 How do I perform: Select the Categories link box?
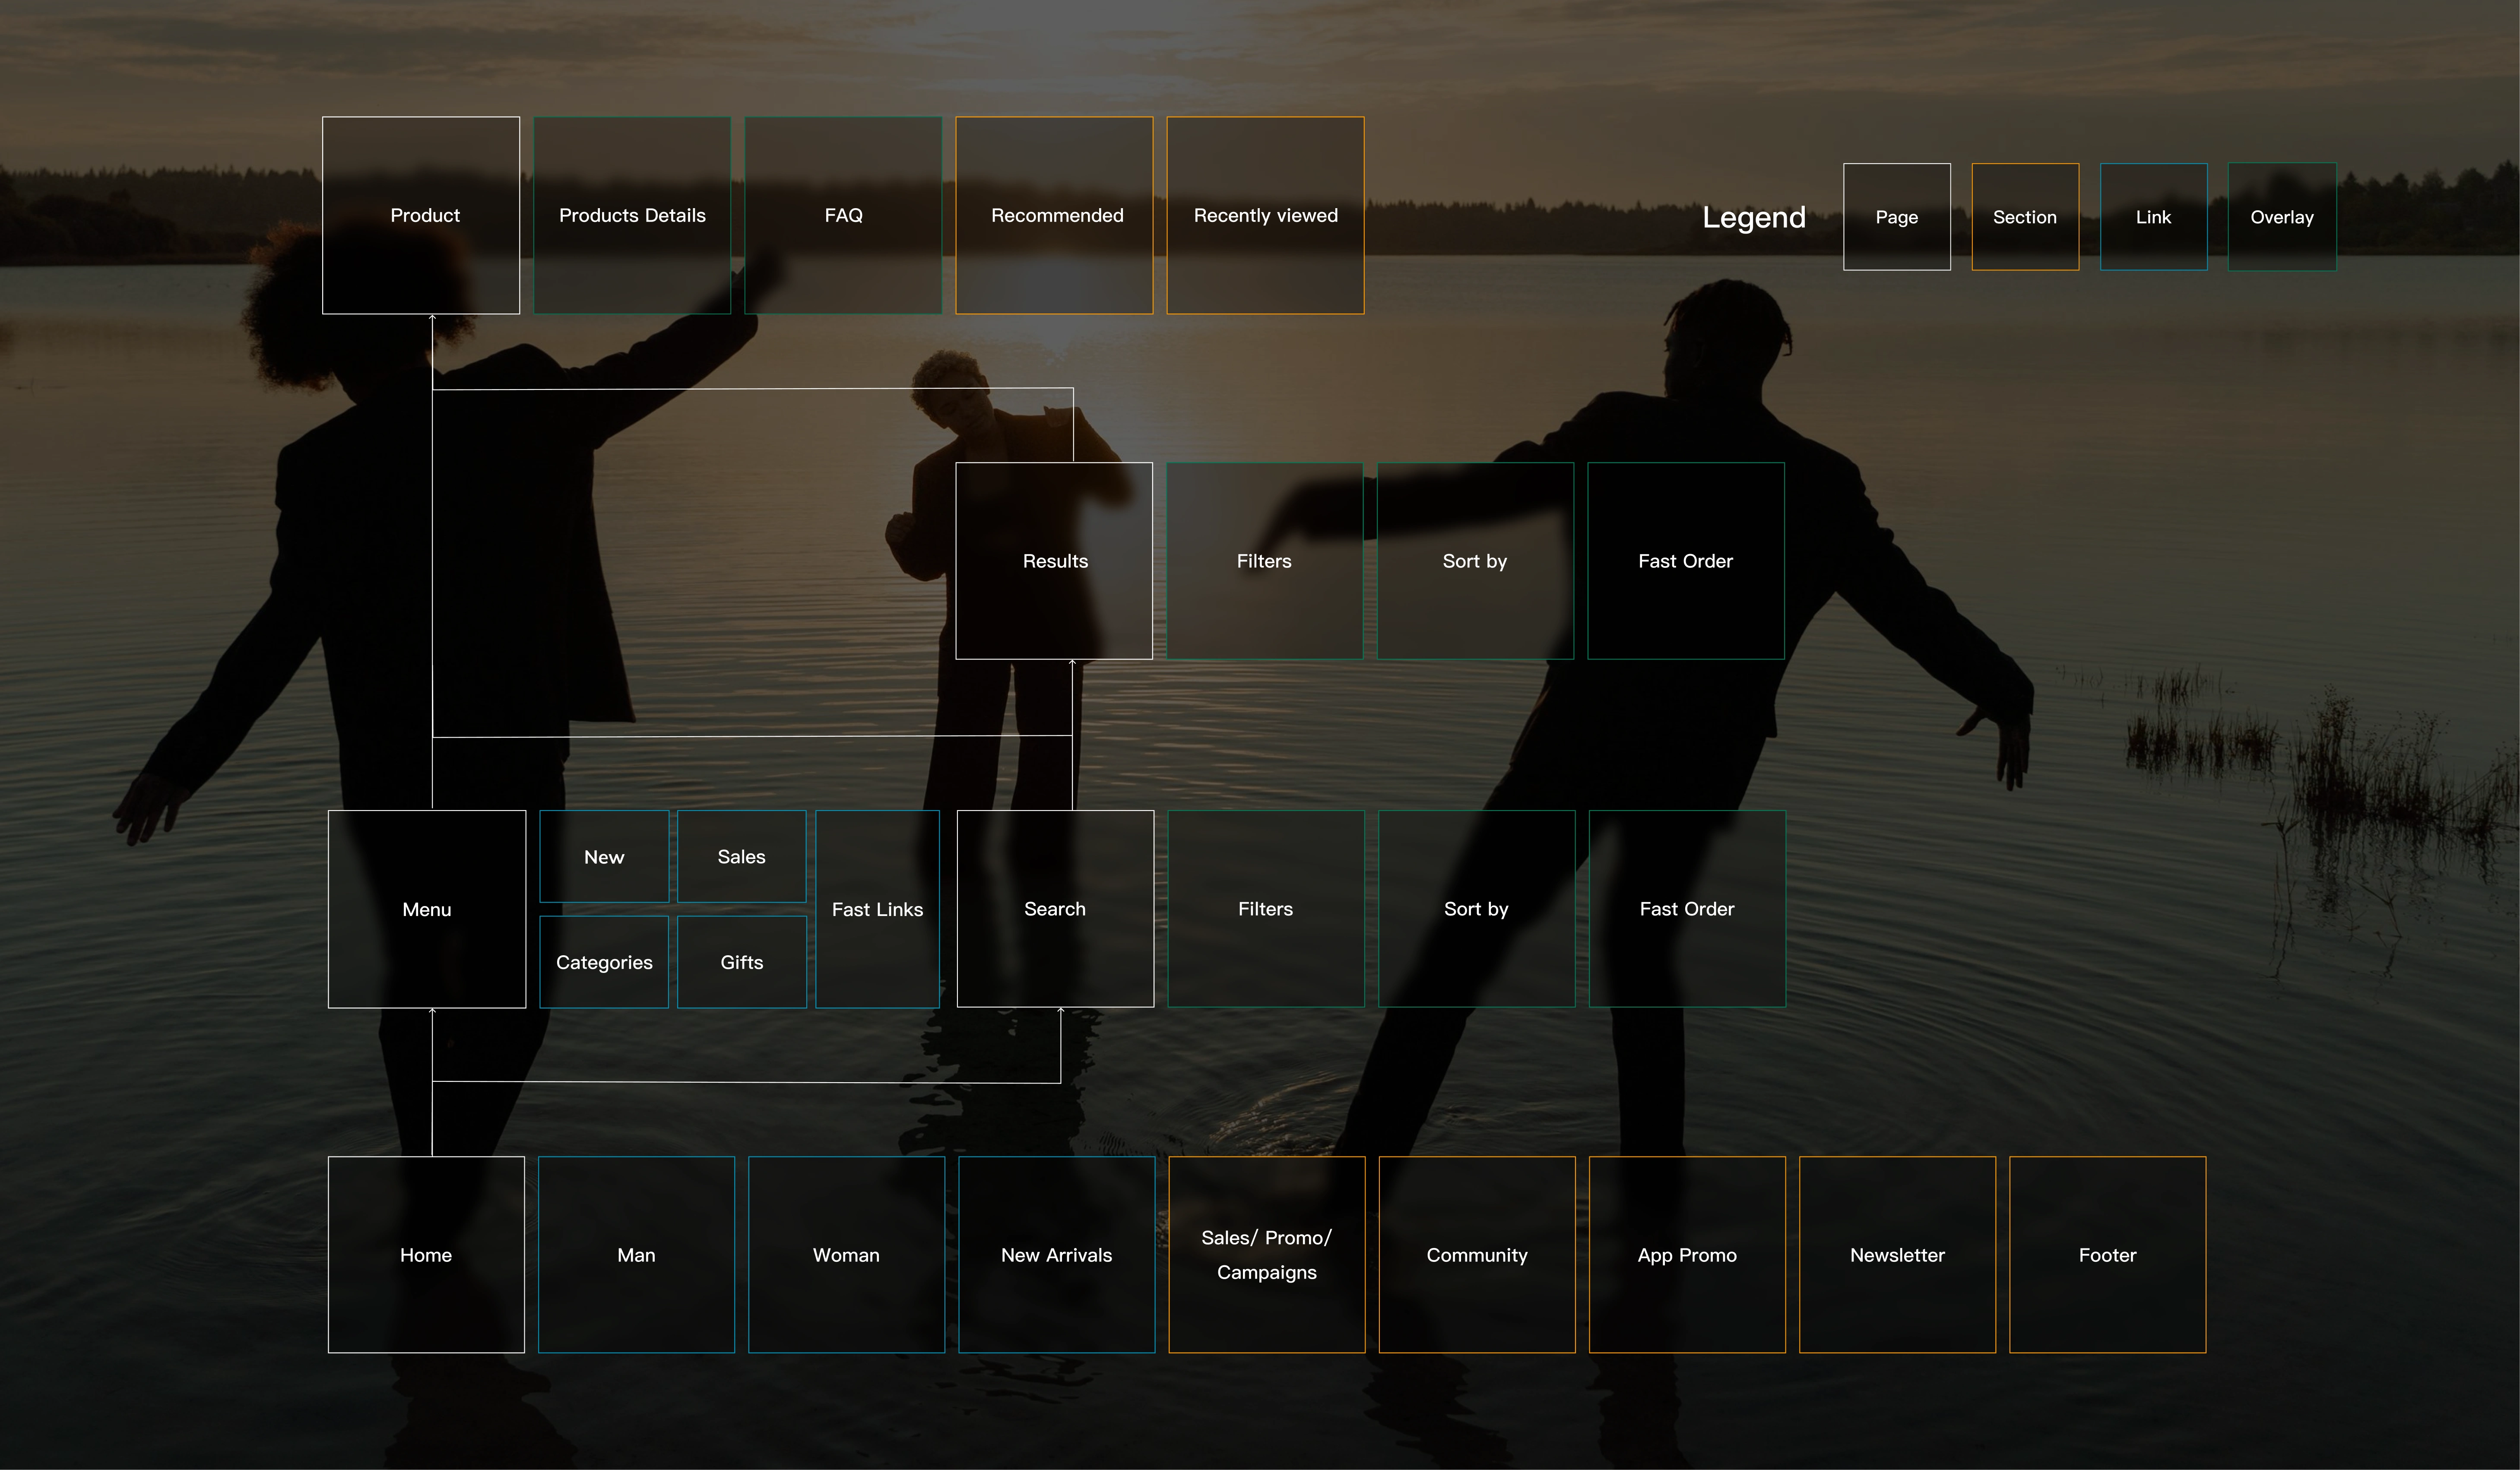[604, 962]
